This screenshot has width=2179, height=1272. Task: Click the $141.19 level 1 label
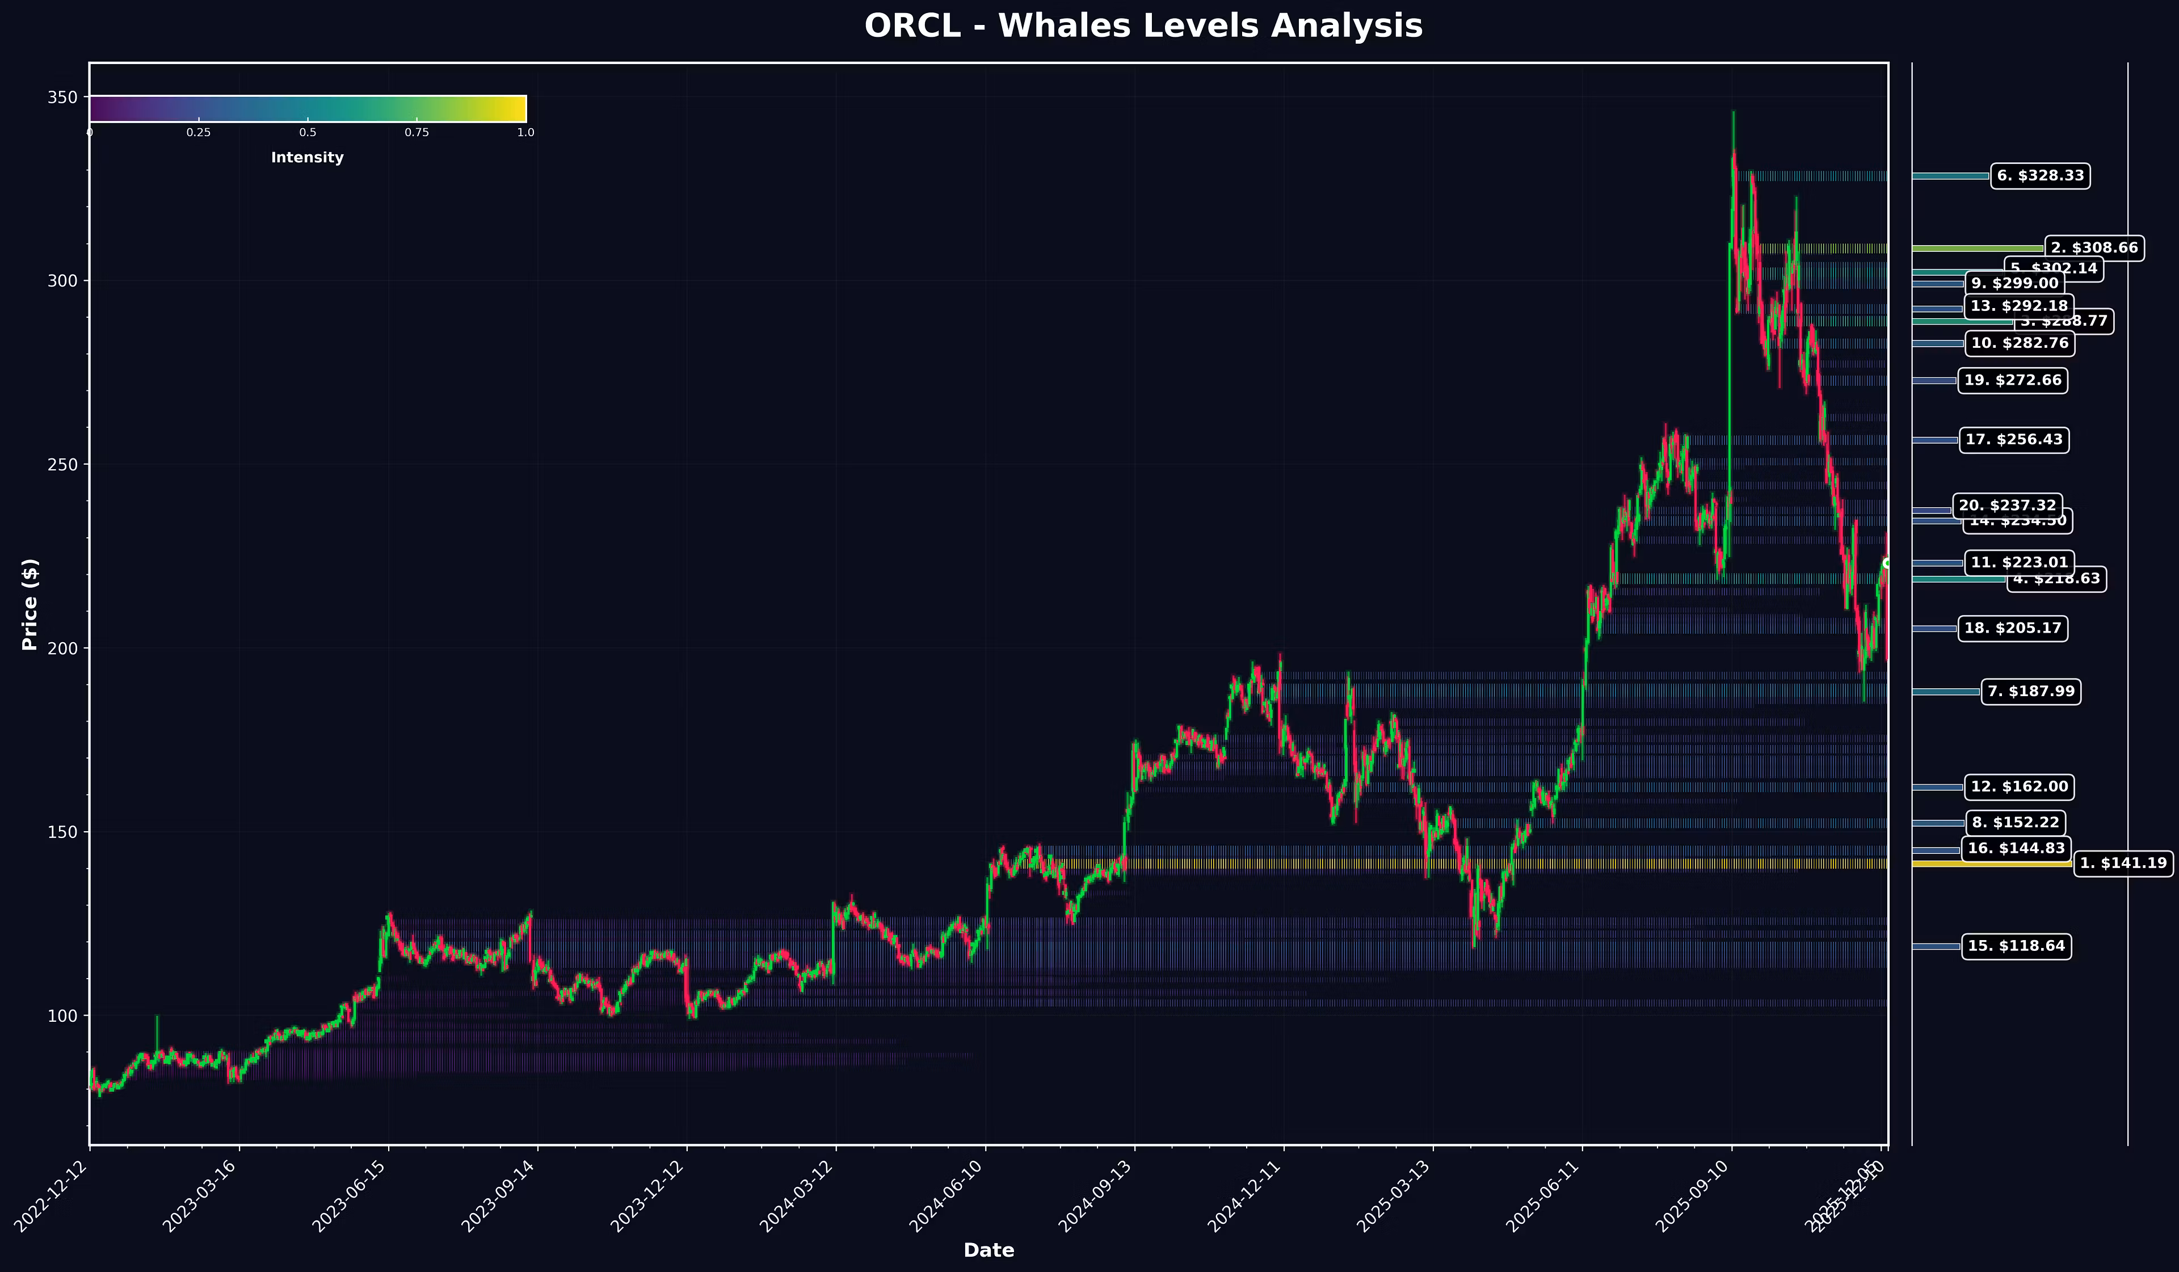click(2123, 863)
